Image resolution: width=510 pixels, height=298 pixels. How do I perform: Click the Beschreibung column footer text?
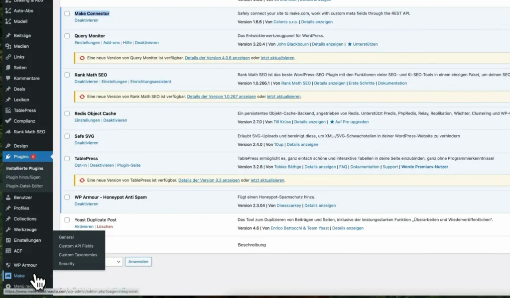(x=252, y=245)
